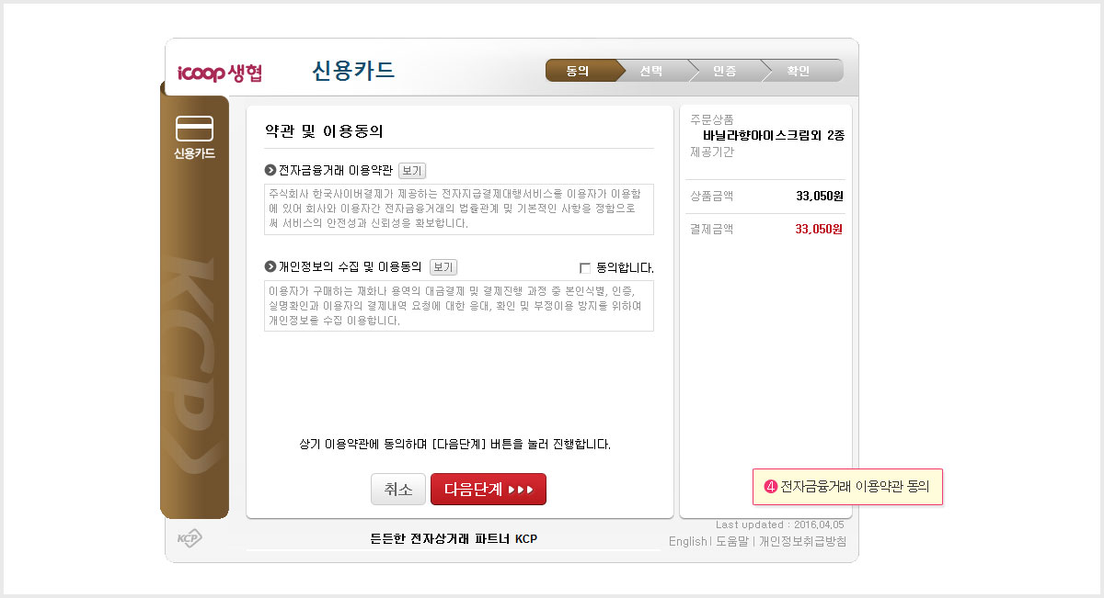Click the product name 바닐라향아이스크림외 2종
The height and width of the screenshot is (598, 1104).
pyautogui.click(x=774, y=135)
